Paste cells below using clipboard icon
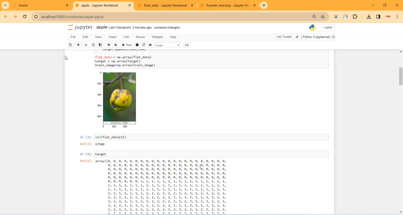Screen dimensions: 403x215 tap(100, 45)
